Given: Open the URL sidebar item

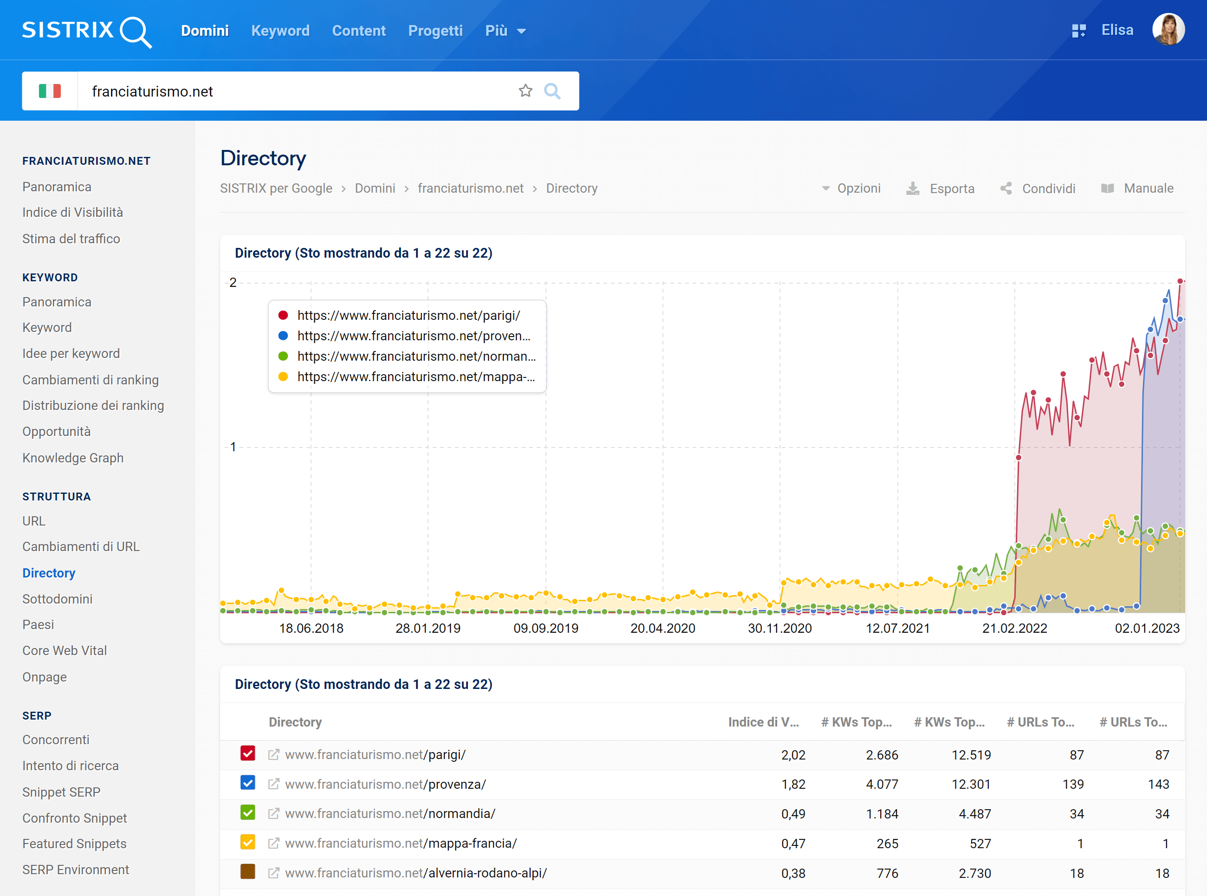Looking at the screenshot, I should click(33, 521).
